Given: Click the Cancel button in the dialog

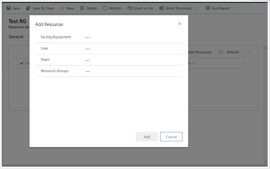Looking at the screenshot, I should click(171, 137).
